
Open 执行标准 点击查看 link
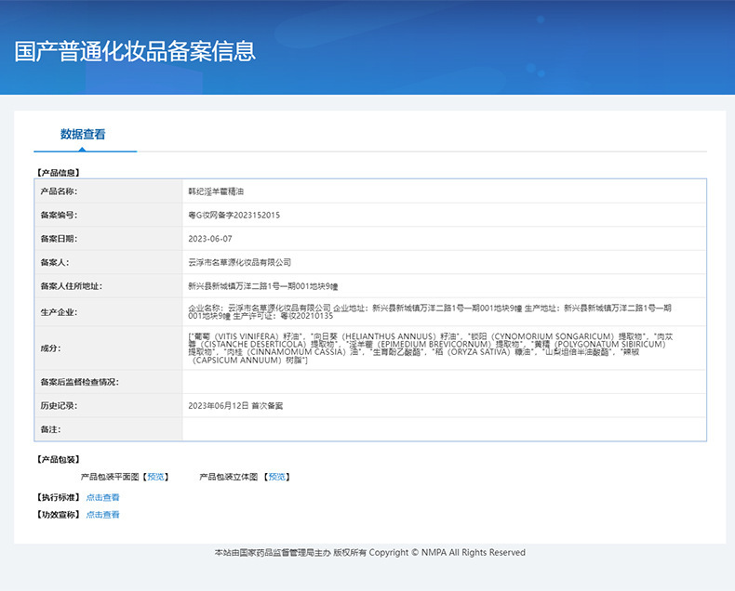click(x=102, y=497)
